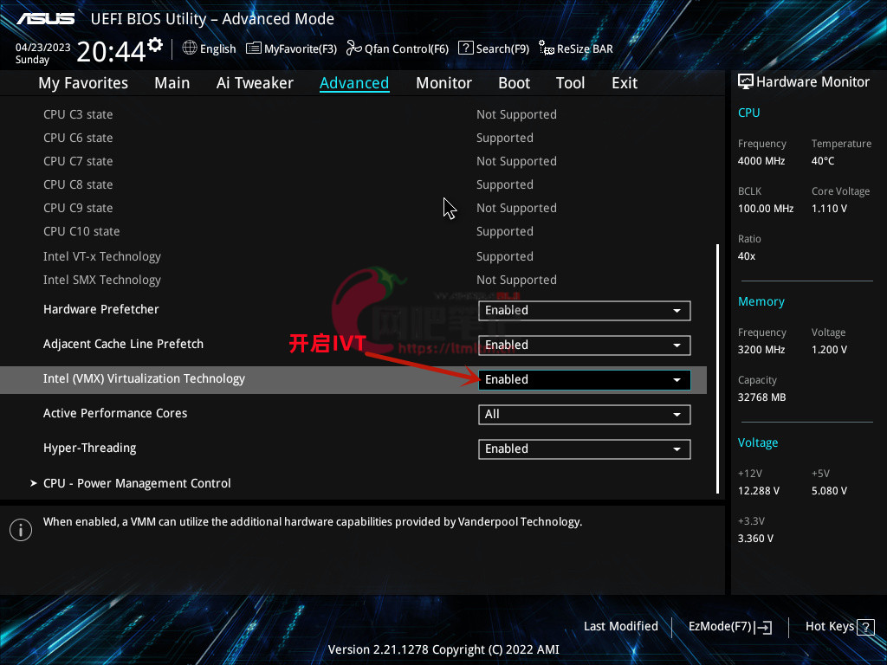This screenshot has height=665, width=887.
Task: Click the 20:44 clock display
Action: click(x=111, y=51)
